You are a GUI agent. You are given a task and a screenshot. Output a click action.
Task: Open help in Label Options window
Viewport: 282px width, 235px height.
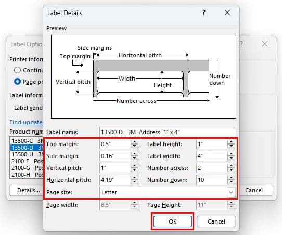click(241, 44)
